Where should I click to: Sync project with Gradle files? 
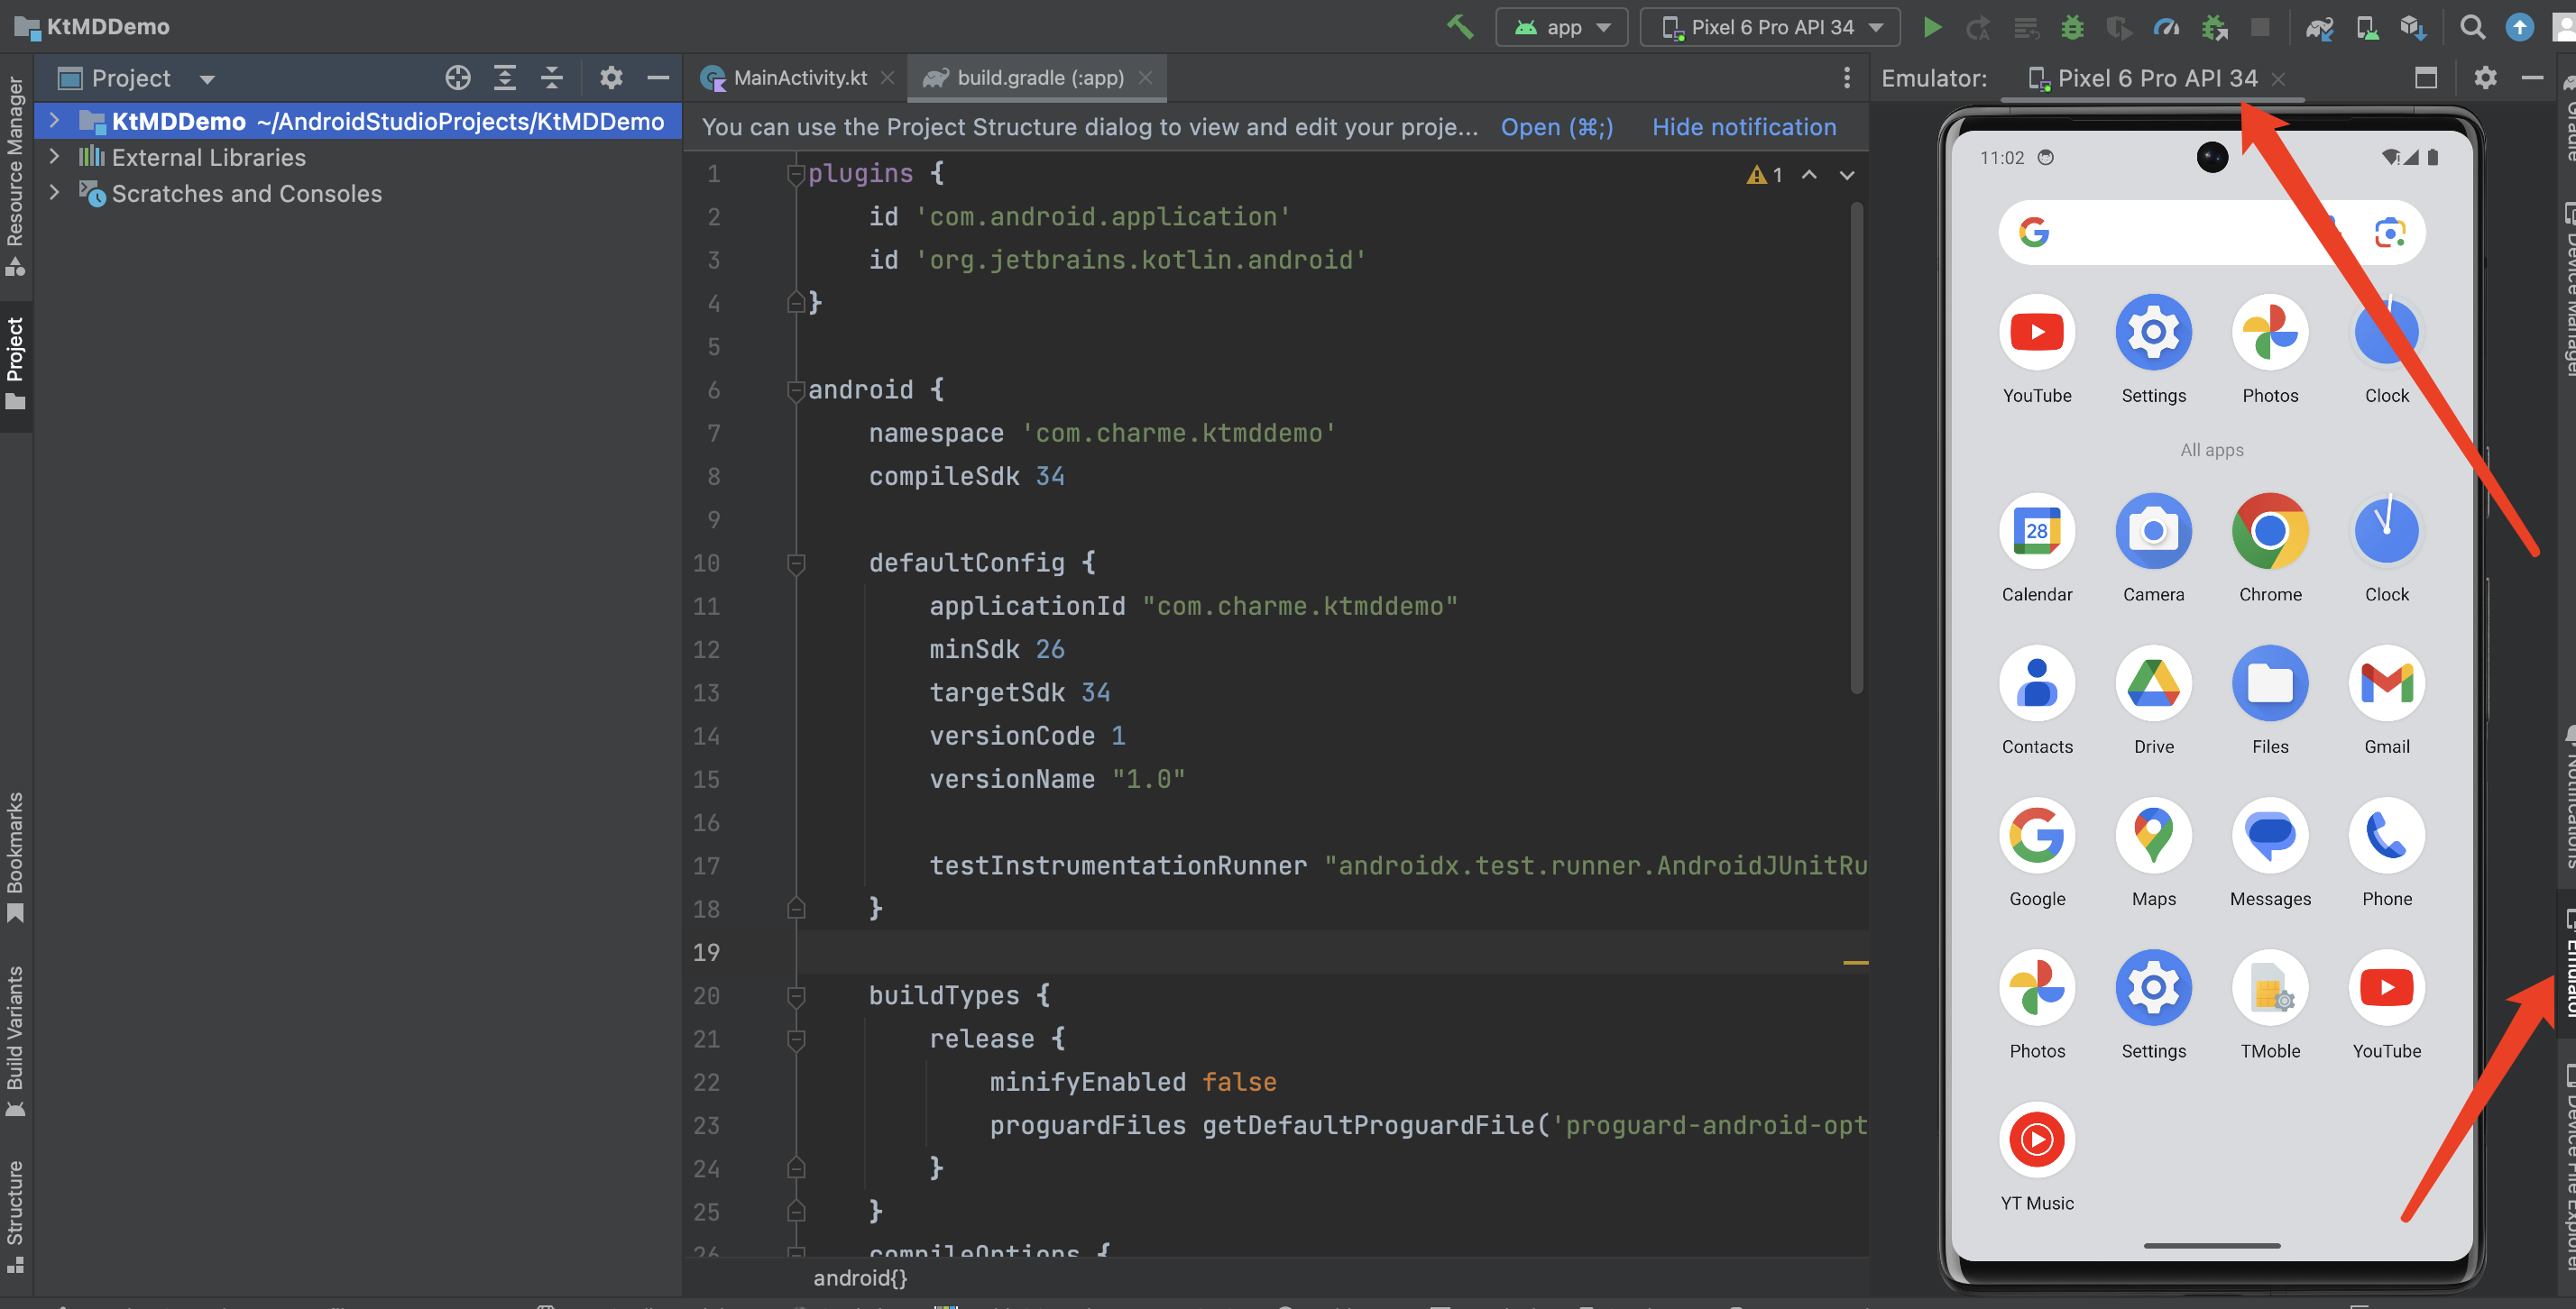pos(2320,27)
